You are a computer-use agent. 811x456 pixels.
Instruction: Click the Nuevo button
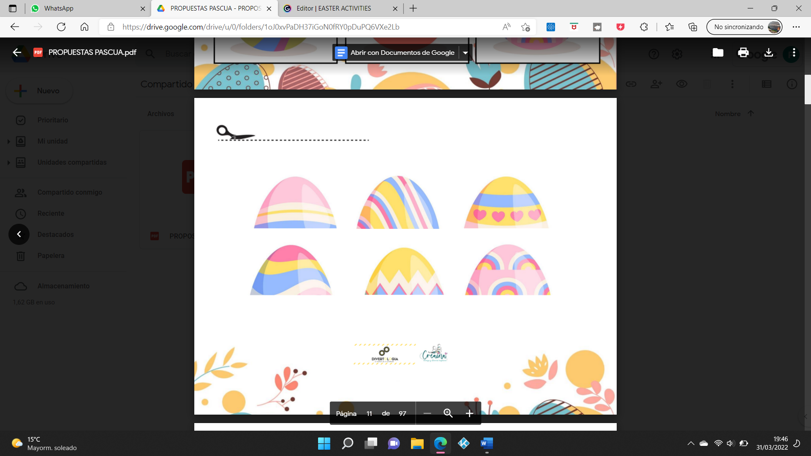pyautogui.click(x=39, y=90)
